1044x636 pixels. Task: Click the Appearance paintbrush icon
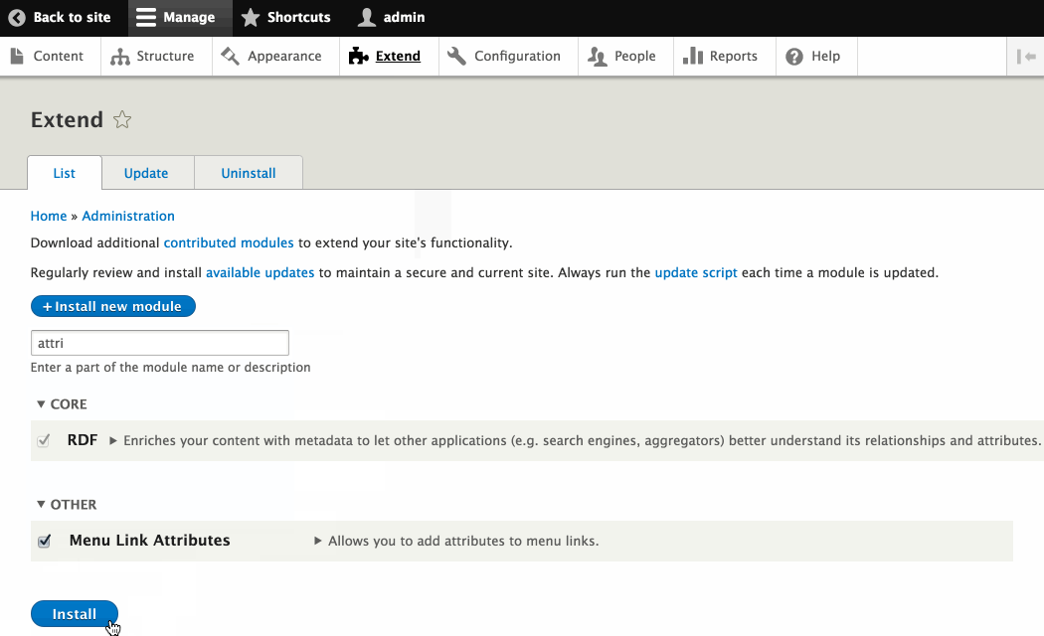[230, 56]
